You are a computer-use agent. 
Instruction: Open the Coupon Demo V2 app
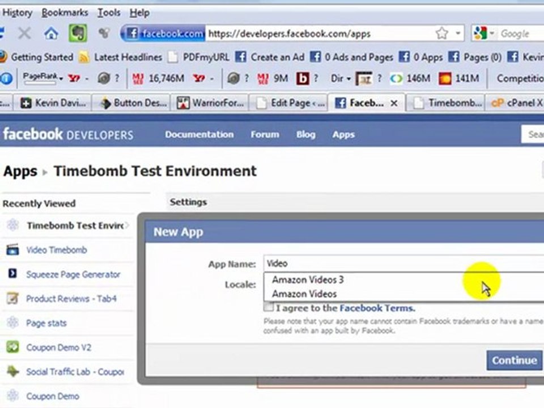point(58,347)
